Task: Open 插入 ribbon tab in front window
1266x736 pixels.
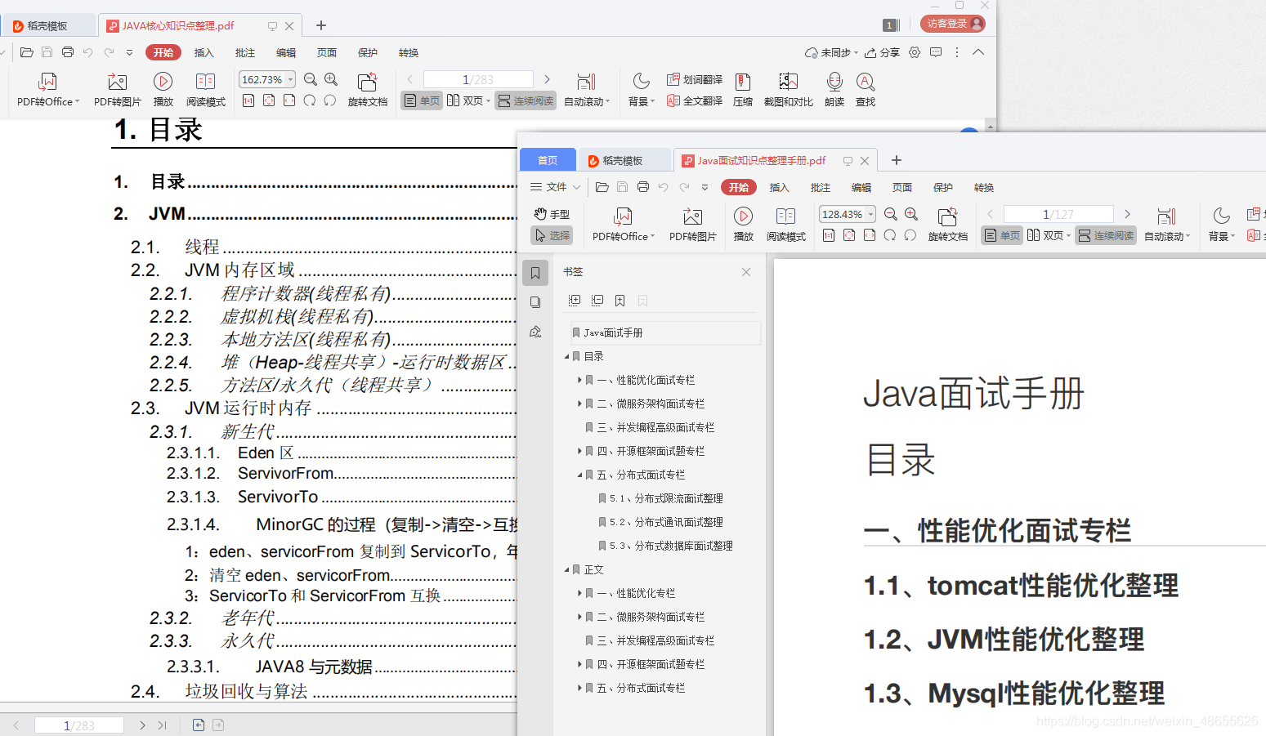Action: point(780,187)
